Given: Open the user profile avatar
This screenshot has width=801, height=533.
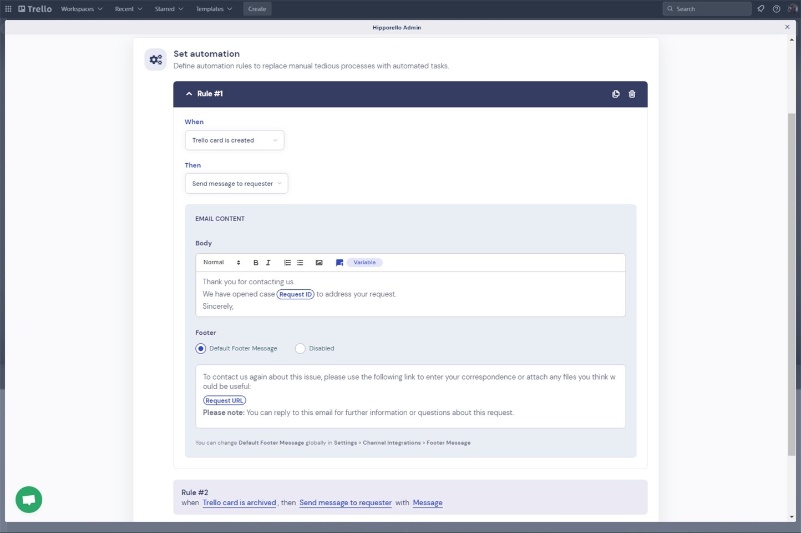Looking at the screenshot, I should (793, 9).
